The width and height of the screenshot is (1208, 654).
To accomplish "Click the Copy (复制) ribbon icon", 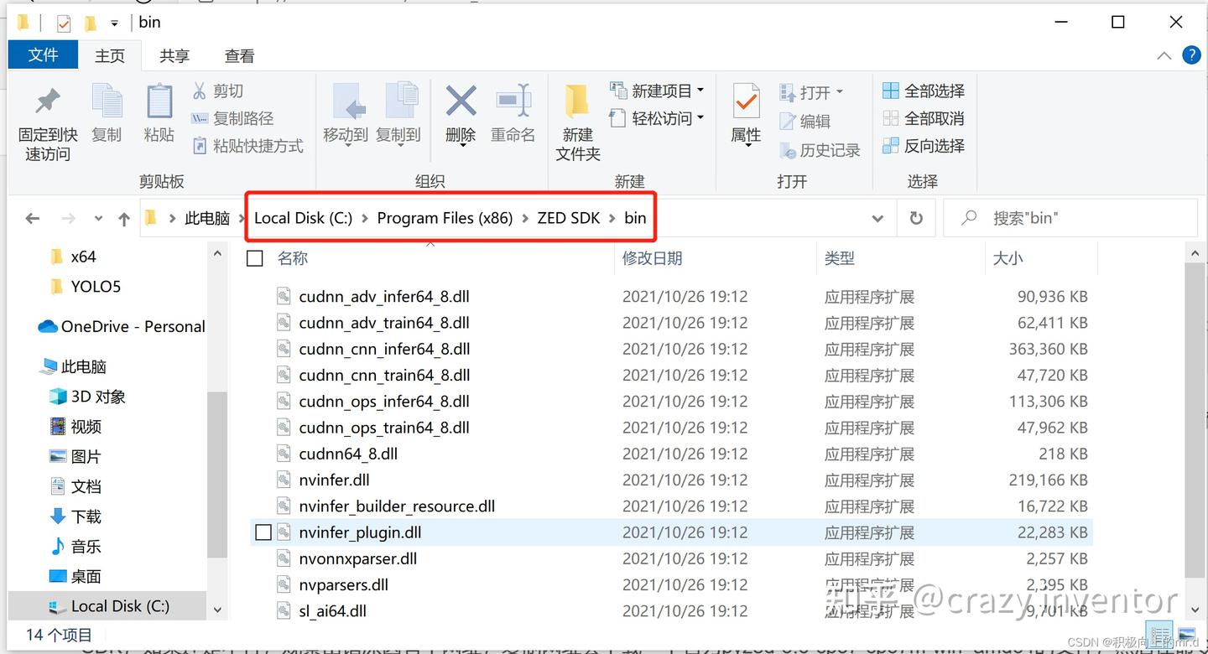I will tap(107, 117).
